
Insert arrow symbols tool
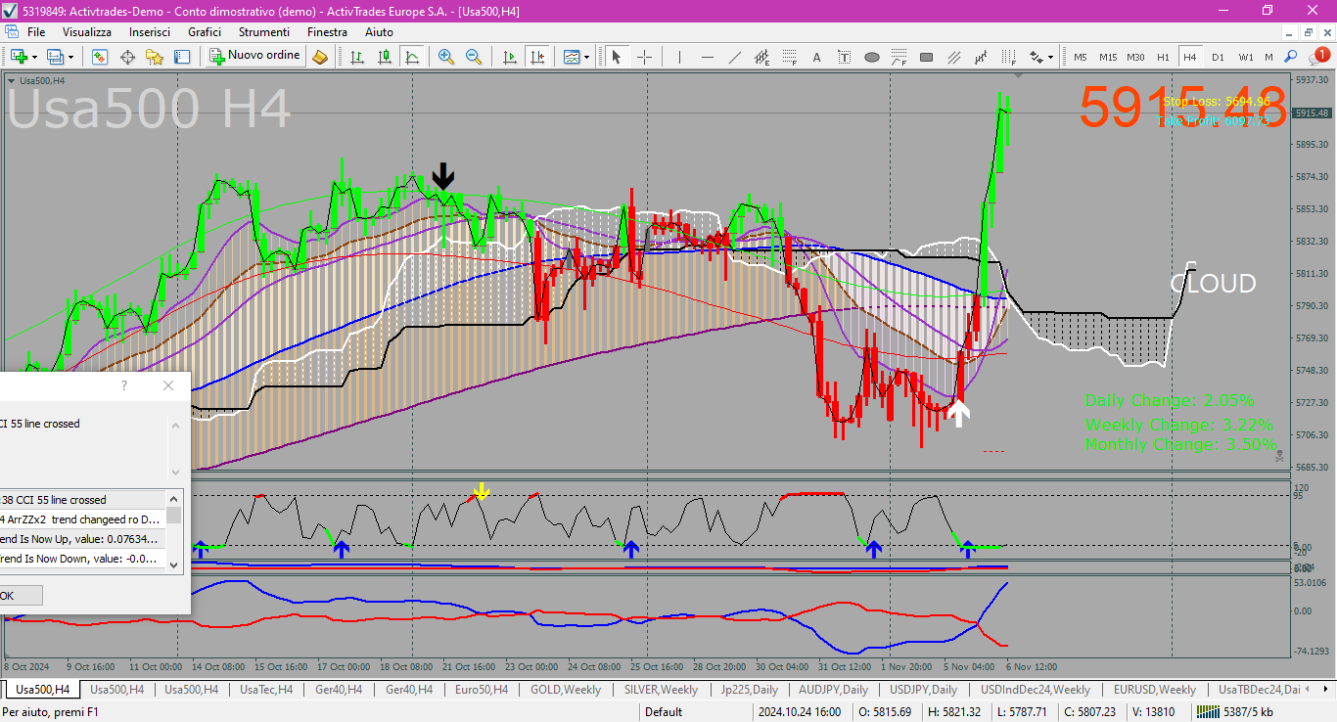click(1036, 57)
